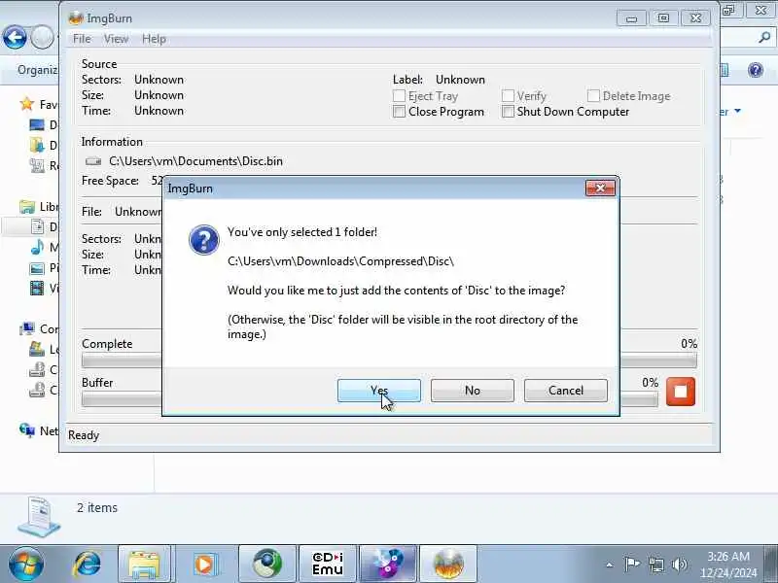778x583 pixels.
Task: Open the eDiEmu taskbar icon
Action: [x=328, y=565]
